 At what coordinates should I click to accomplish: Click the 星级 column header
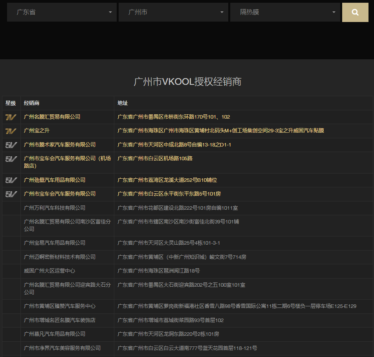[11, 103]
